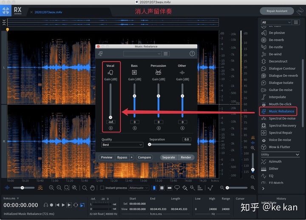Open the module list view menu

[x=296, y=22]
